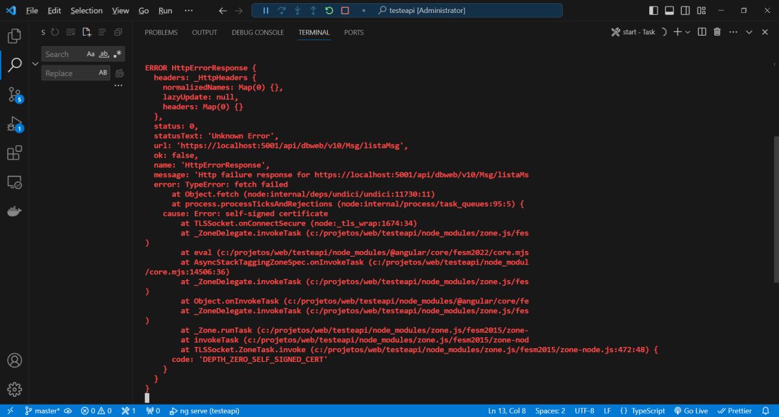
Task: Open Remote Explorer in activity bar
Action: (x=14, y=183)
